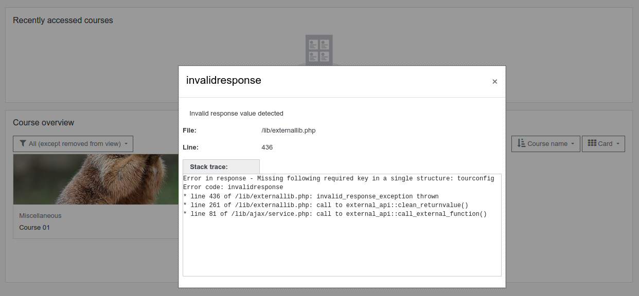
Task: Click the sort icon beside Course name
Action: click(x=521, y=143)
